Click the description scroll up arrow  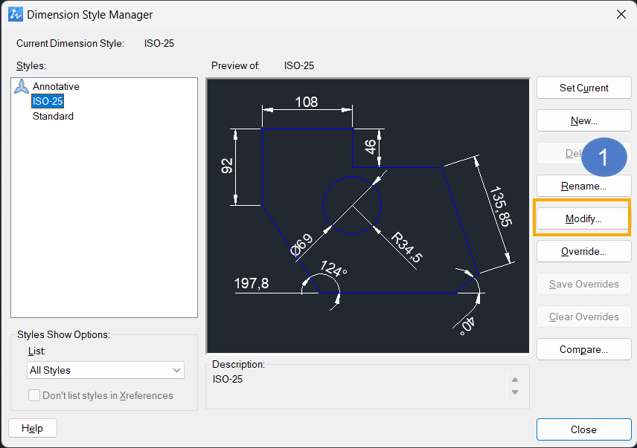[515, 380]
